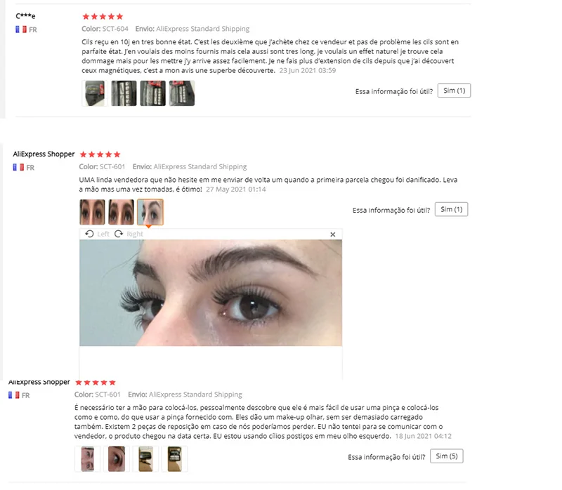
Task: Select highlighted third eye photo thumbnail
Action: [150, 212]
